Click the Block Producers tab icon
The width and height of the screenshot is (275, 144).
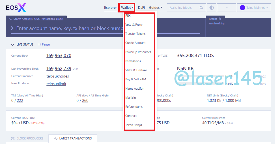tap(13, 139)
